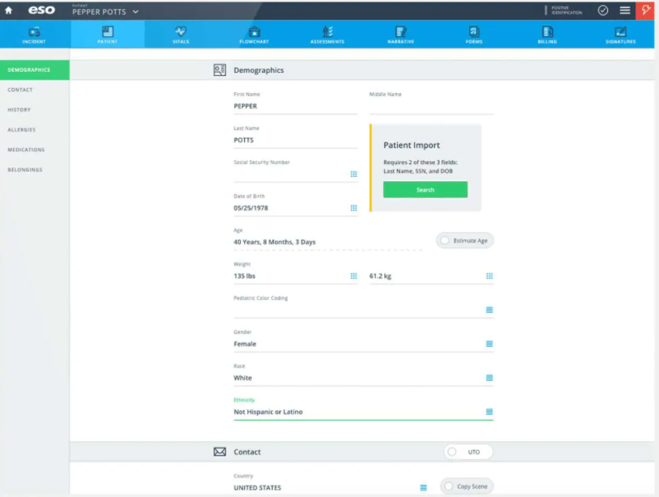659x497 pixels.
Task: Click the Positive Identification checkmark icon
Action: click(603, 11)
